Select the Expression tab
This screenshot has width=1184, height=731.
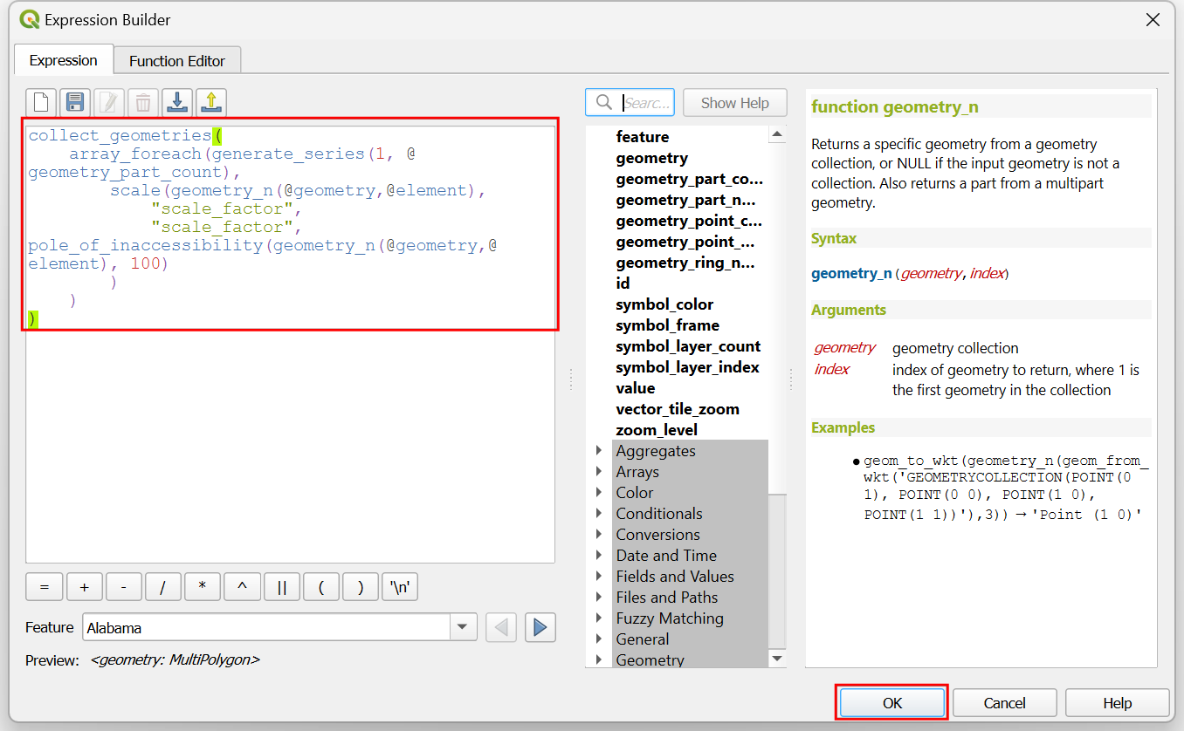point(63,60)
